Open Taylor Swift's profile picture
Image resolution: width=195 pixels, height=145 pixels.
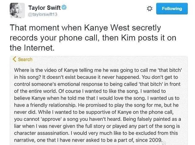pyautogui.click(x=17, y=10)
